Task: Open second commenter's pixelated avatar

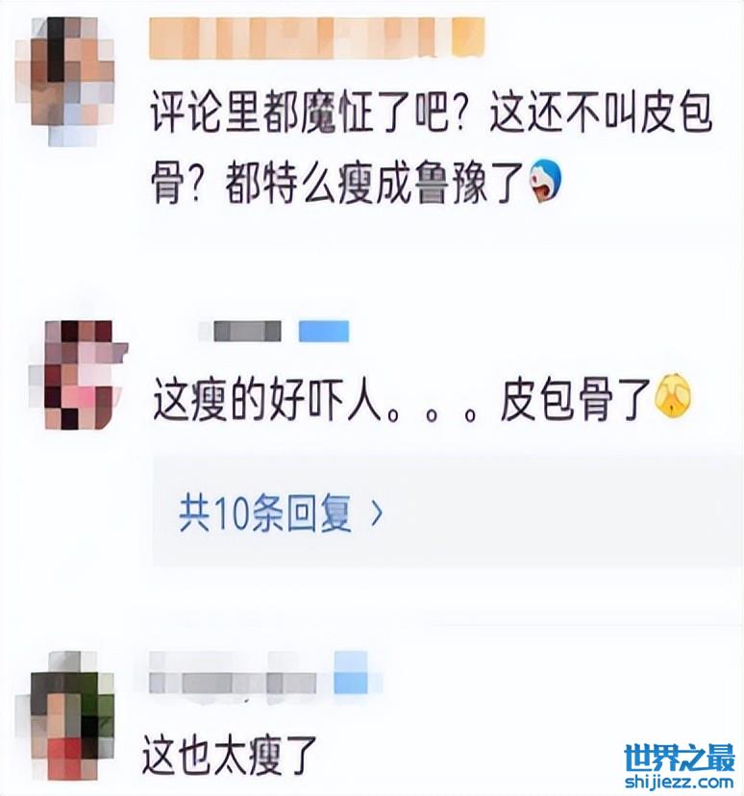Action: point(79,375)
